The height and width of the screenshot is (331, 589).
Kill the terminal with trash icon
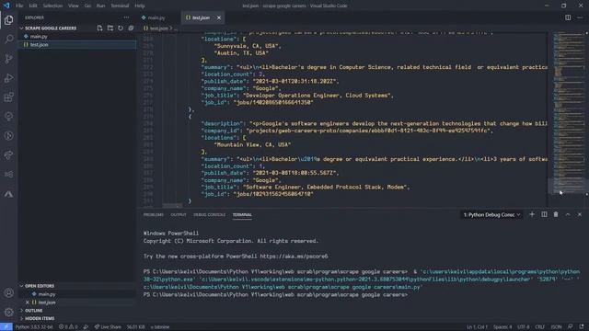pyautogui.click(x=556, y=214)
